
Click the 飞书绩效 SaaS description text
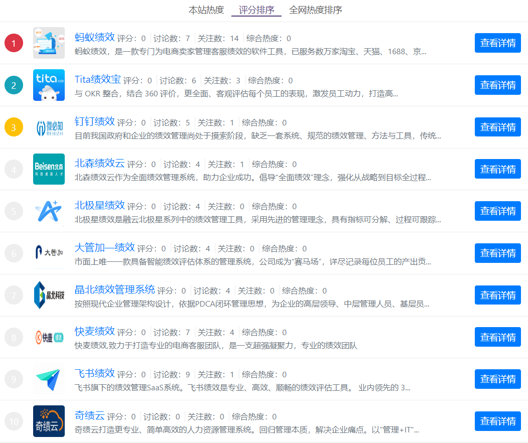click(242, 387)
